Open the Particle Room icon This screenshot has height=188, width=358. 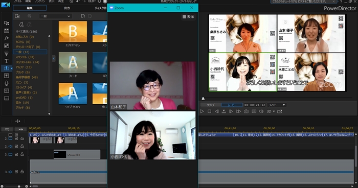click(7, 53)
